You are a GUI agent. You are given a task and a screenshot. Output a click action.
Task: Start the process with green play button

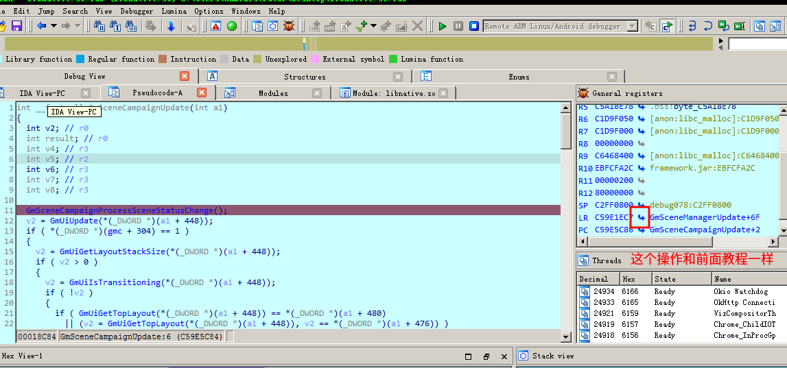(442, 26)
